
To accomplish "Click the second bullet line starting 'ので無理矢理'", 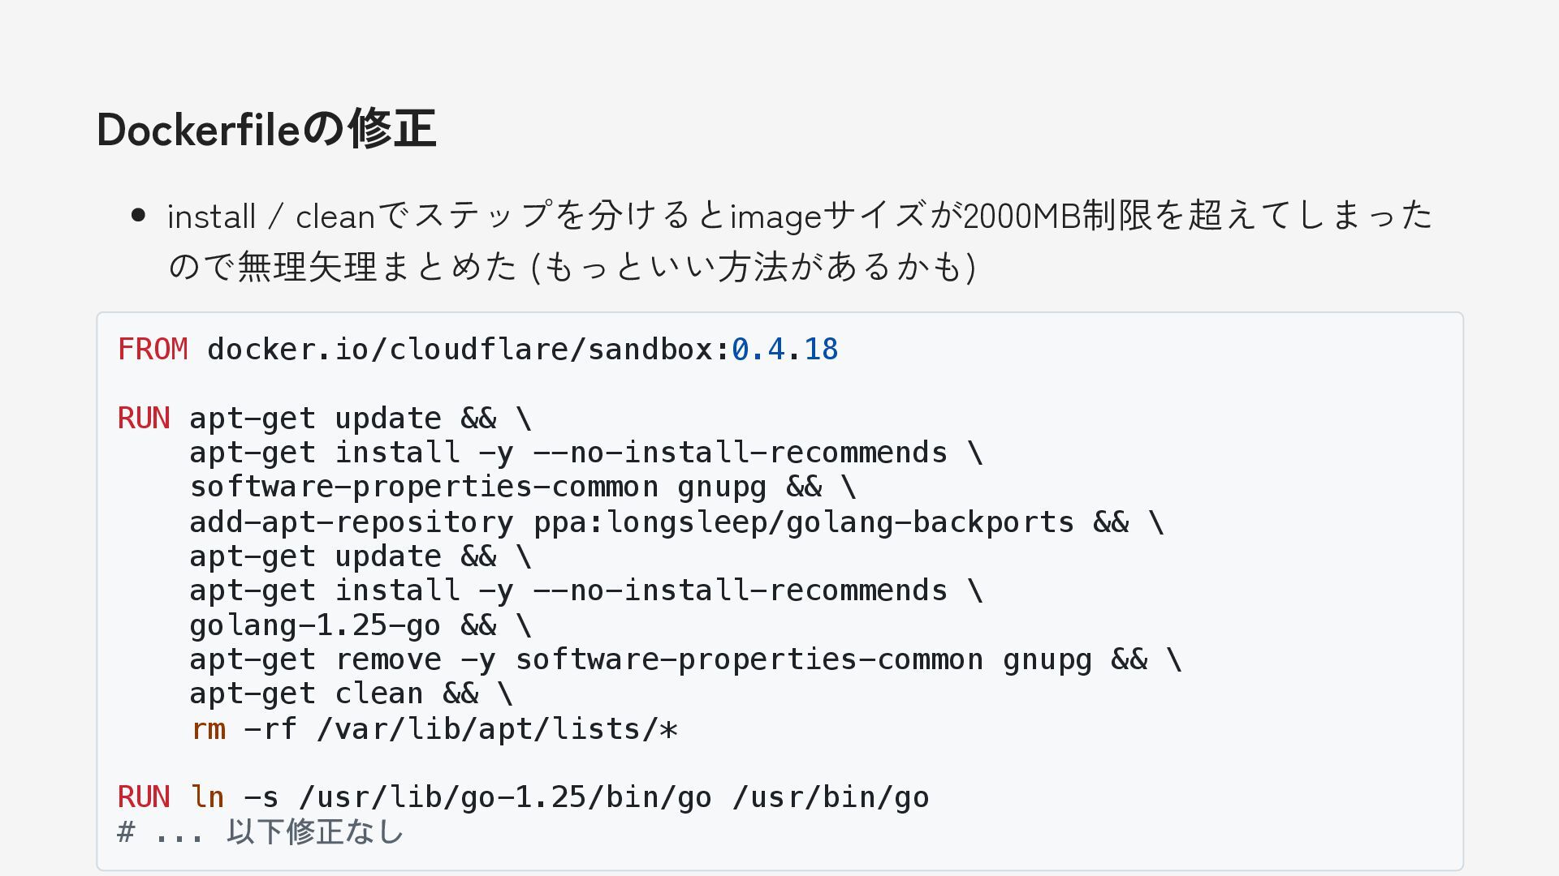I will coord(568,267).
